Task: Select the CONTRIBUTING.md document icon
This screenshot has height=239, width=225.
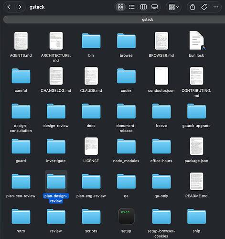Action: [196, 76]
